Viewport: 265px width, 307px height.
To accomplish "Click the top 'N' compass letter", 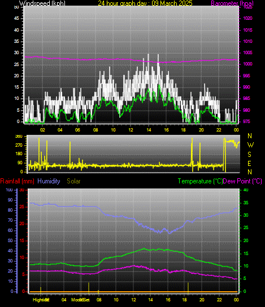I will tap(250, 135).
